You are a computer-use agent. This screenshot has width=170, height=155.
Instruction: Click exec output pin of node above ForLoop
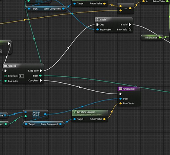click(x=9, y=44)
